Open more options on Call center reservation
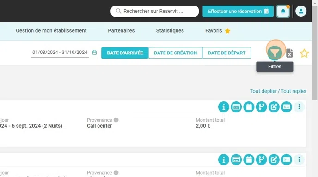 point(299,107)
